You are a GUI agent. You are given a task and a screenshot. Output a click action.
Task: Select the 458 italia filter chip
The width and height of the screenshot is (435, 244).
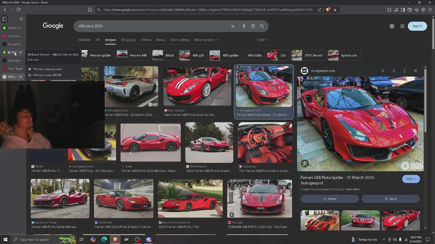pos(254,55)
